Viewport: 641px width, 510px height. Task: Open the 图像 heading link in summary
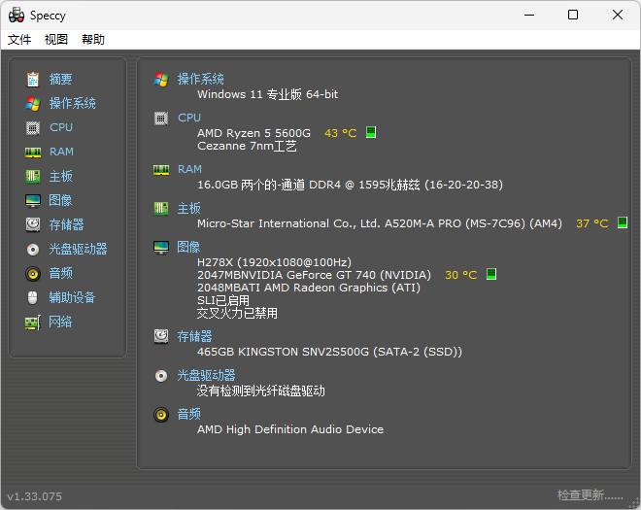tap(188, 247)
